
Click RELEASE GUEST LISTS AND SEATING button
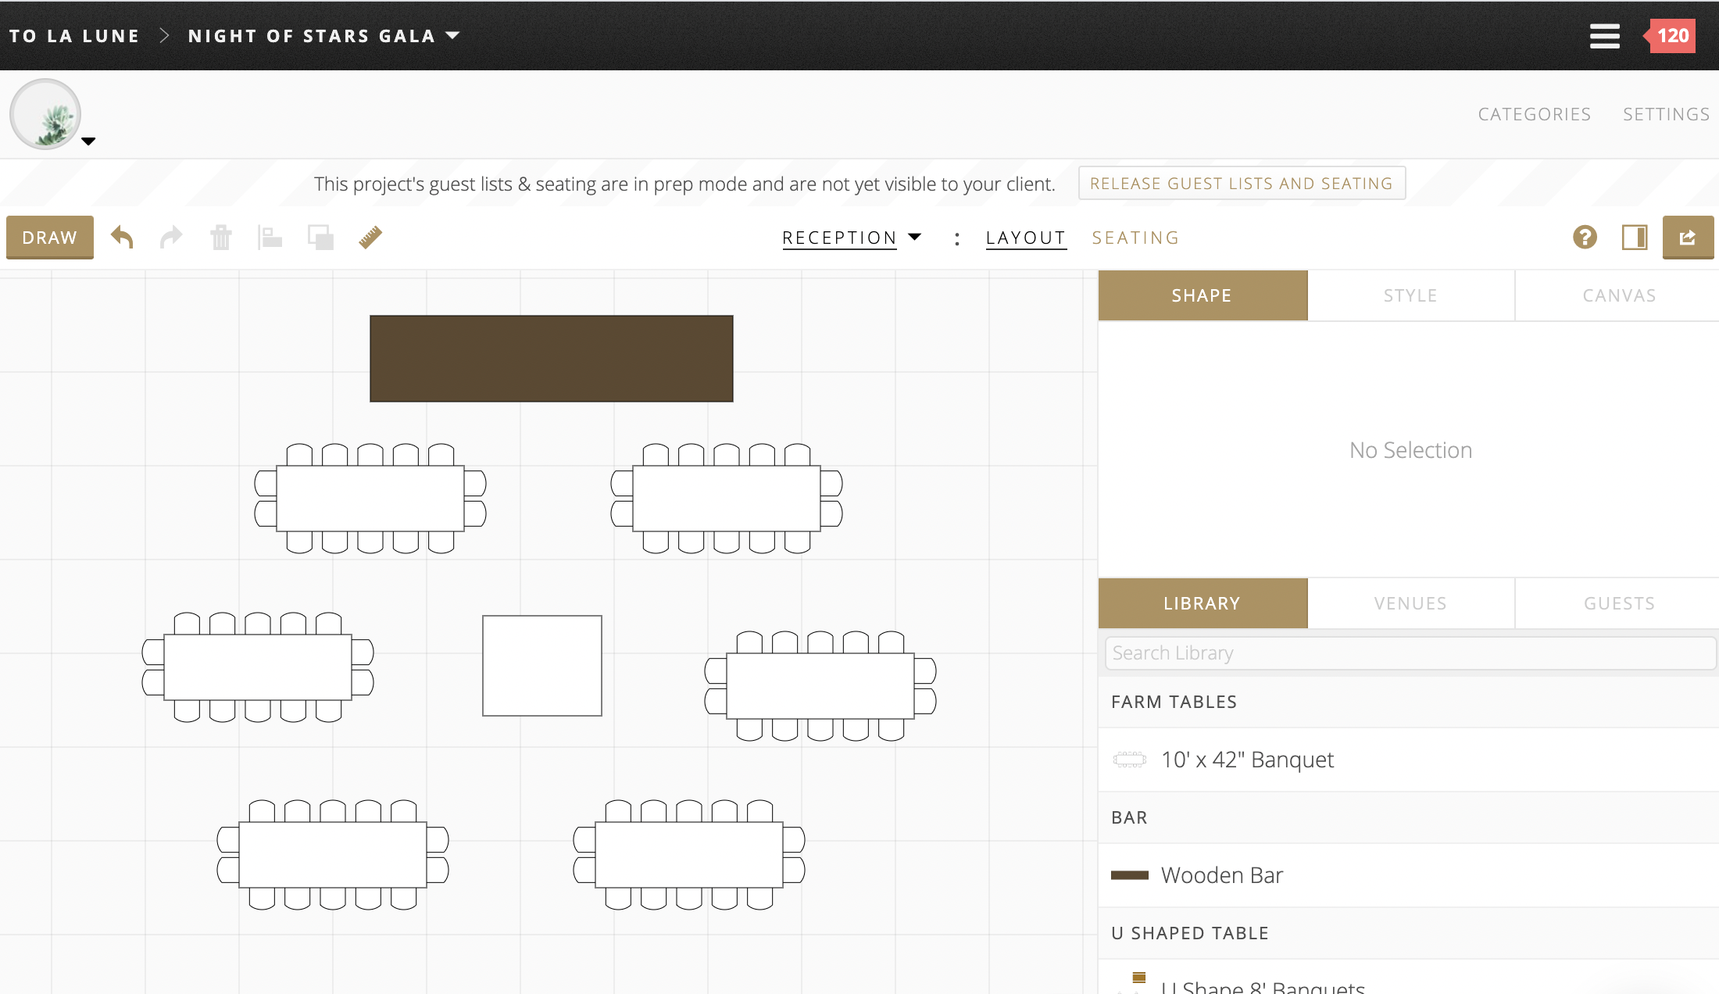point(1242,183)
